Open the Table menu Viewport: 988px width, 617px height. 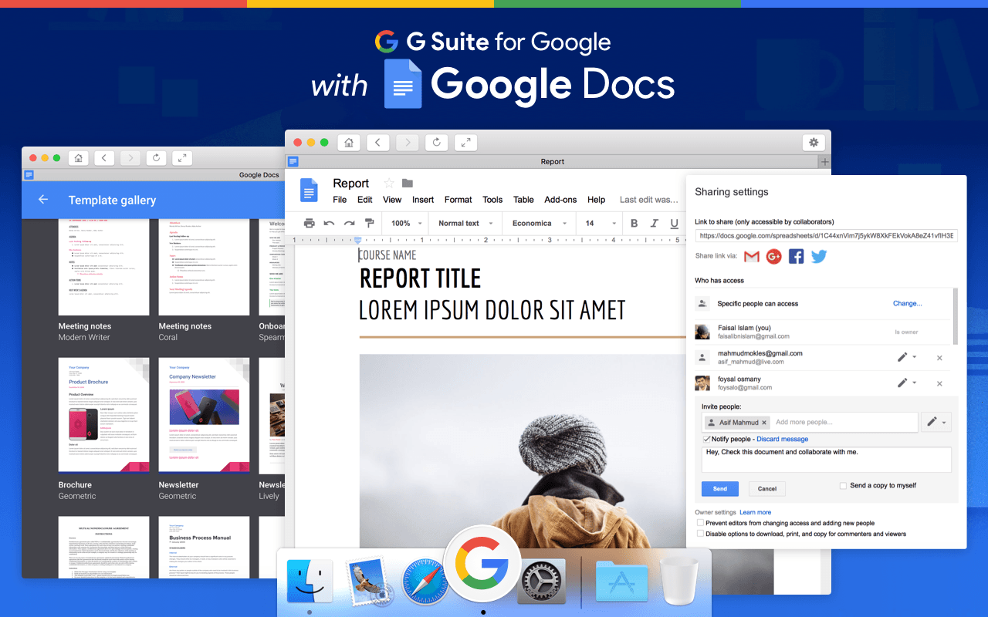point(523,200)
